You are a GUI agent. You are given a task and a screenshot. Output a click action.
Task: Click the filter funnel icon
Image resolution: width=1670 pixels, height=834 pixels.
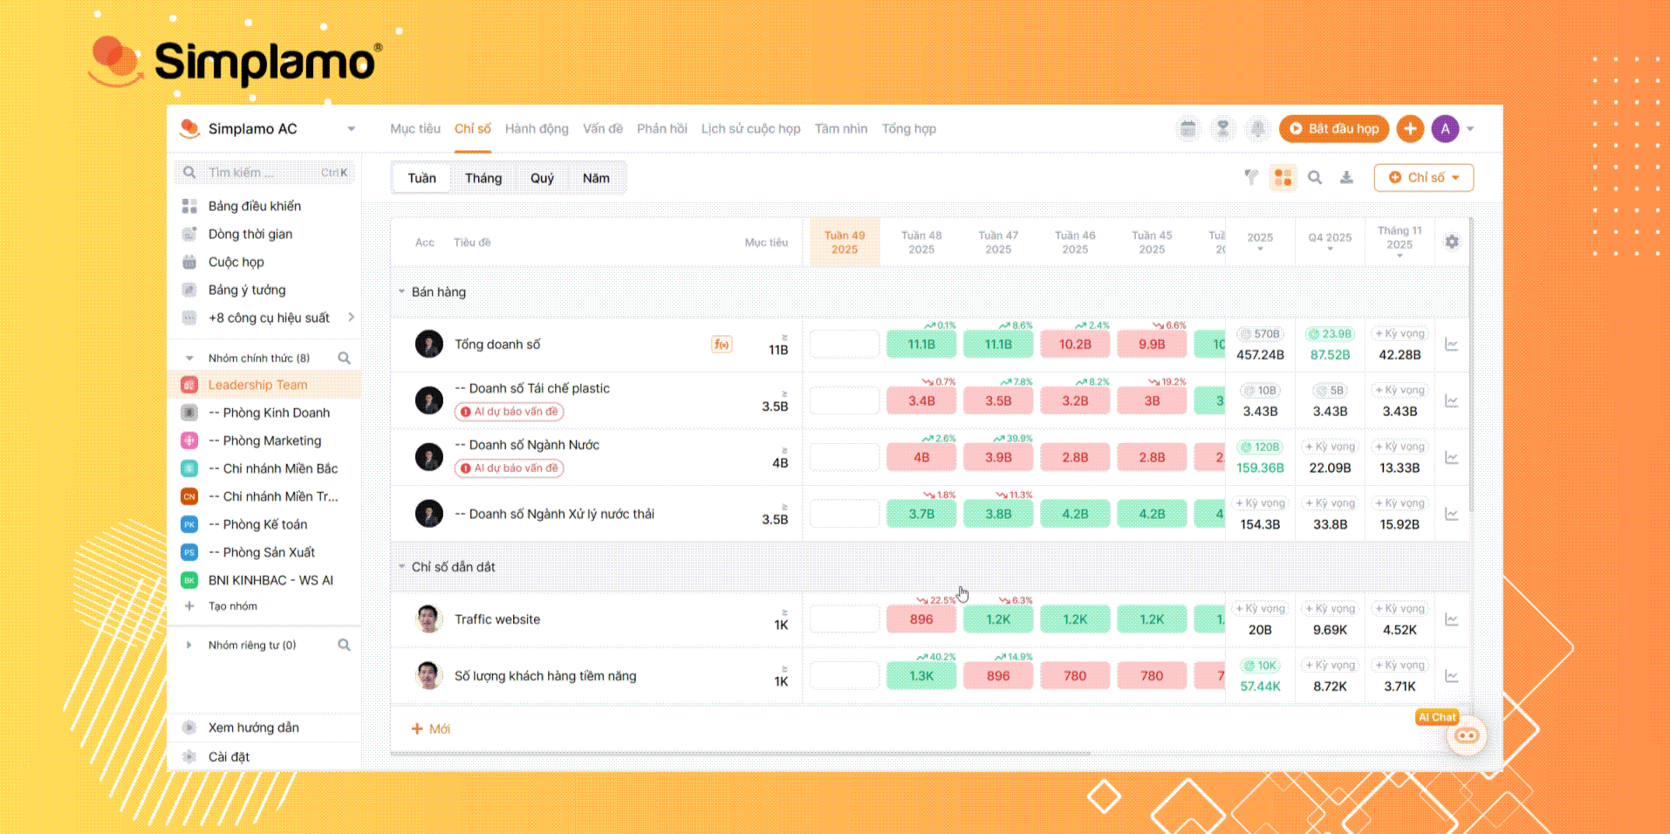coord(1251,178)
